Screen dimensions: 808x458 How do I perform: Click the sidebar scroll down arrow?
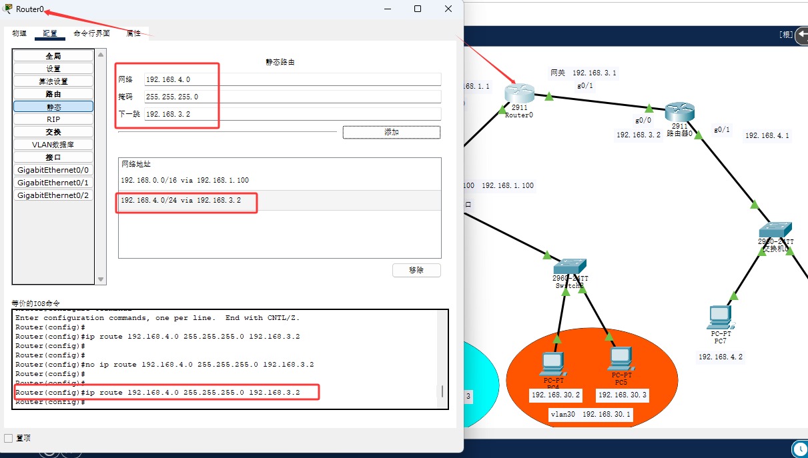(101, 279)
